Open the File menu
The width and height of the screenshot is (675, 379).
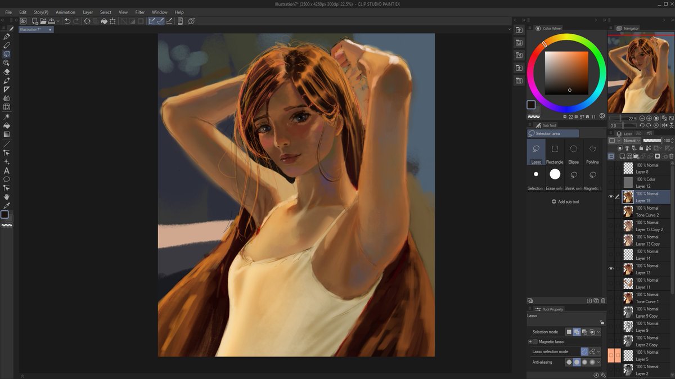pyautogui.click(x=8, y=12)
